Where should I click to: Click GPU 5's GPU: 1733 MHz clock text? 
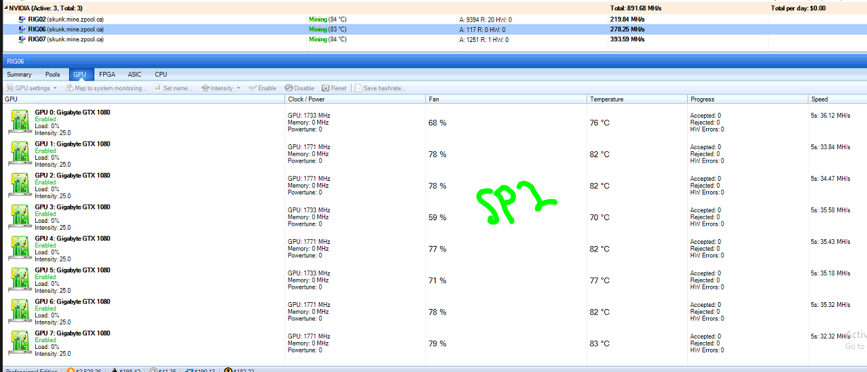point(309,273)
